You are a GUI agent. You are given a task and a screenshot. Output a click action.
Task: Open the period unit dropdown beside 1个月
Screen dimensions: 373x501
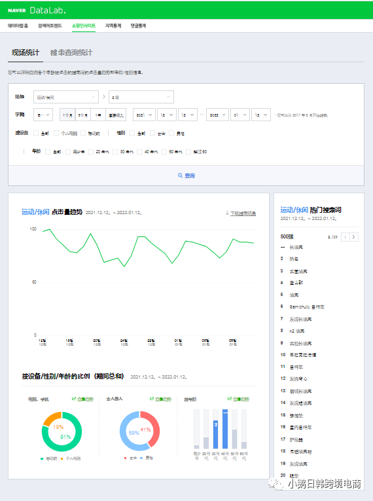(43, 115)
